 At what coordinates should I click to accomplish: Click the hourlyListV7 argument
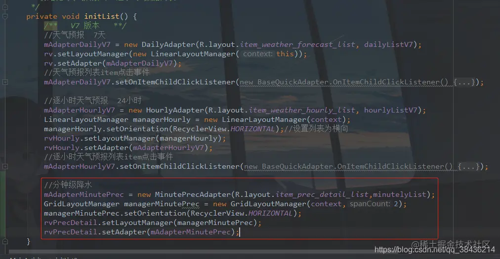pos(391,110)
